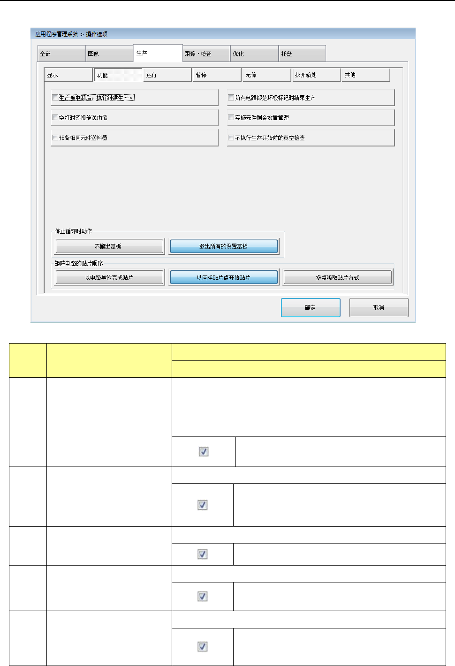This screenshot has width=455, height=666.
Task: Open the 跟踪・检查 tab
Action: pos(206,54)
